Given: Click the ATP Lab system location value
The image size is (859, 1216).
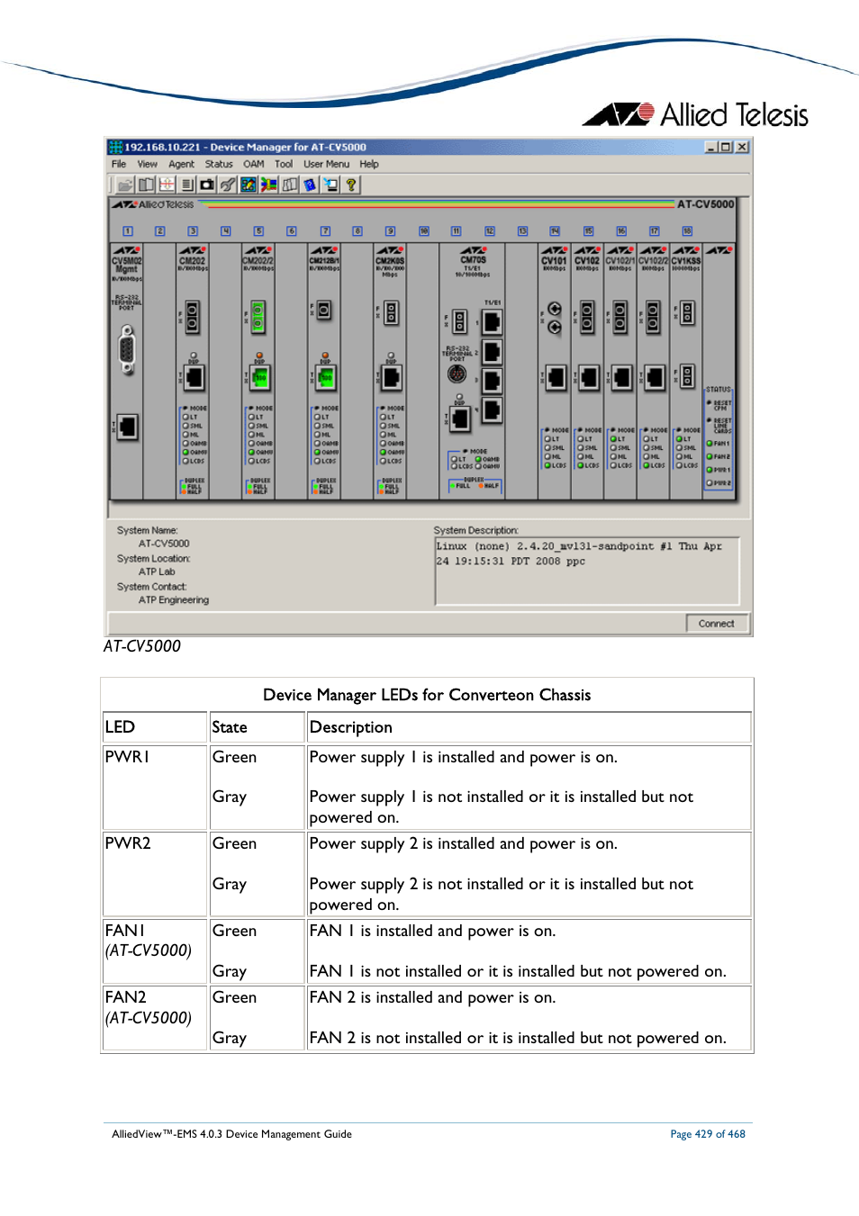Looking at the screenshot, I should (x=157, y=572).
